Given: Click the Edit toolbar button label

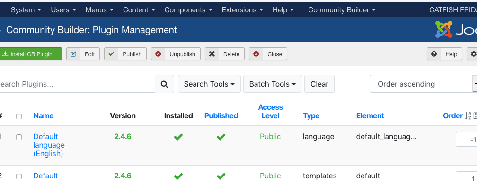Looking at the screenshot, I should click(90, 54).
